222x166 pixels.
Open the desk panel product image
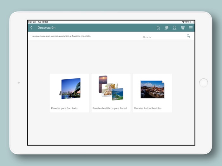pyautogui.click(x=70, y=89)
